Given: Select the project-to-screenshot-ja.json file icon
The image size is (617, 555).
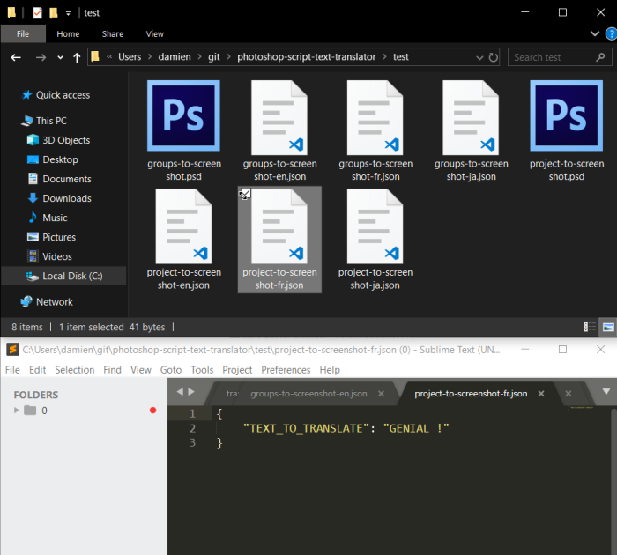Looking at the screenshot, I should click(375, 226).
